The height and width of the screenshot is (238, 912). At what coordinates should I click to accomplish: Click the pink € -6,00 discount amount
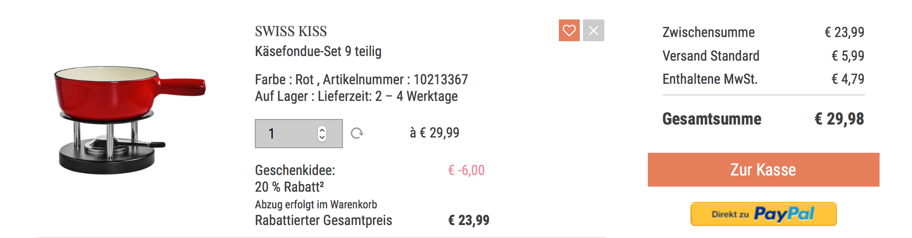pyautogui.click(x=466, y=170)
